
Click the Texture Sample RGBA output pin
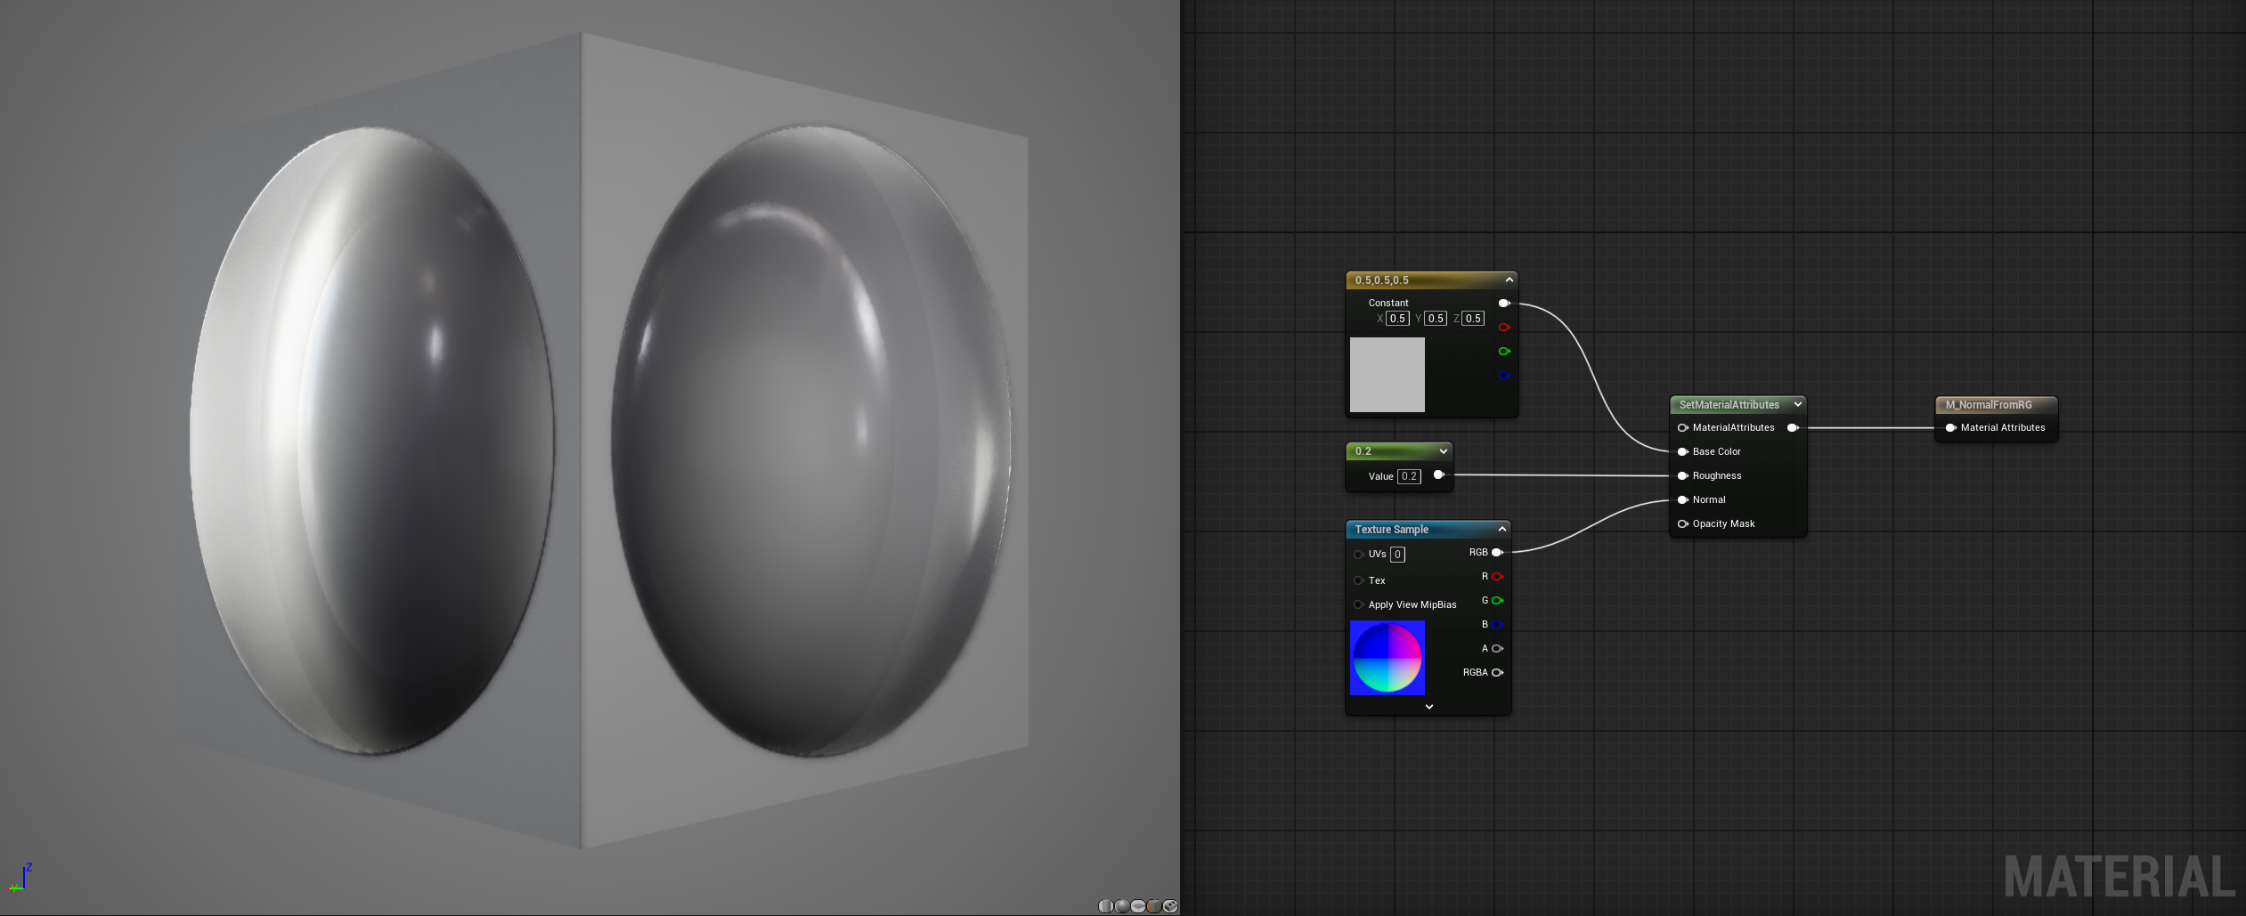pos(1497,673)
